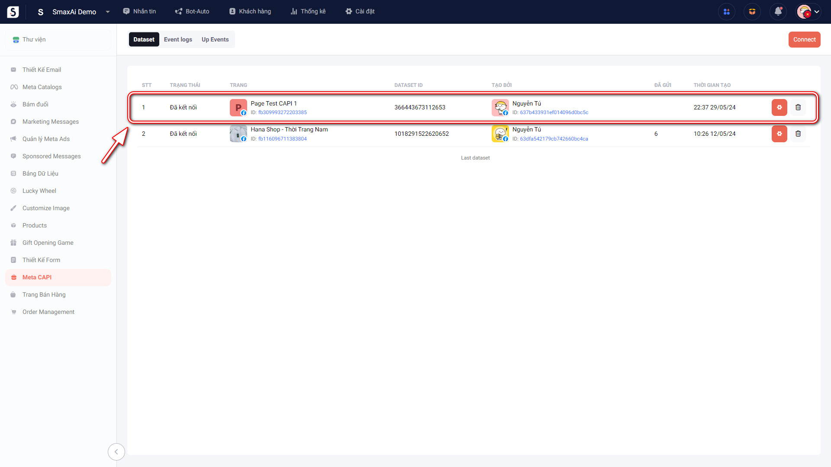Click the Connect button
This screenshot has width=831, height=467.
[804, 39]
